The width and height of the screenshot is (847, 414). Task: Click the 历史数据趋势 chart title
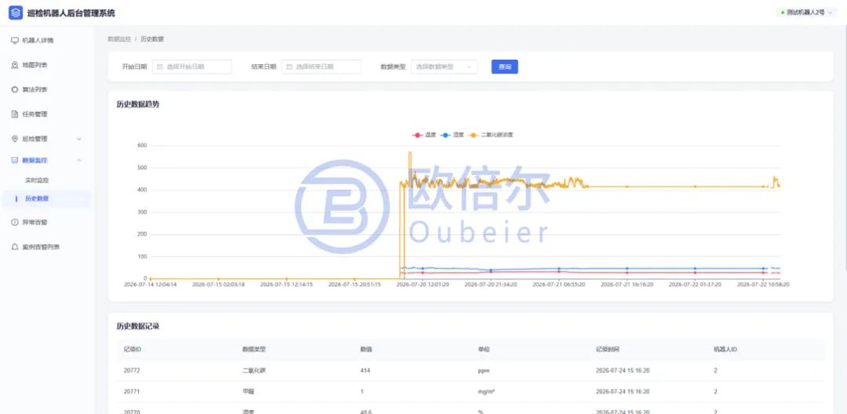[x=138, y=104]
